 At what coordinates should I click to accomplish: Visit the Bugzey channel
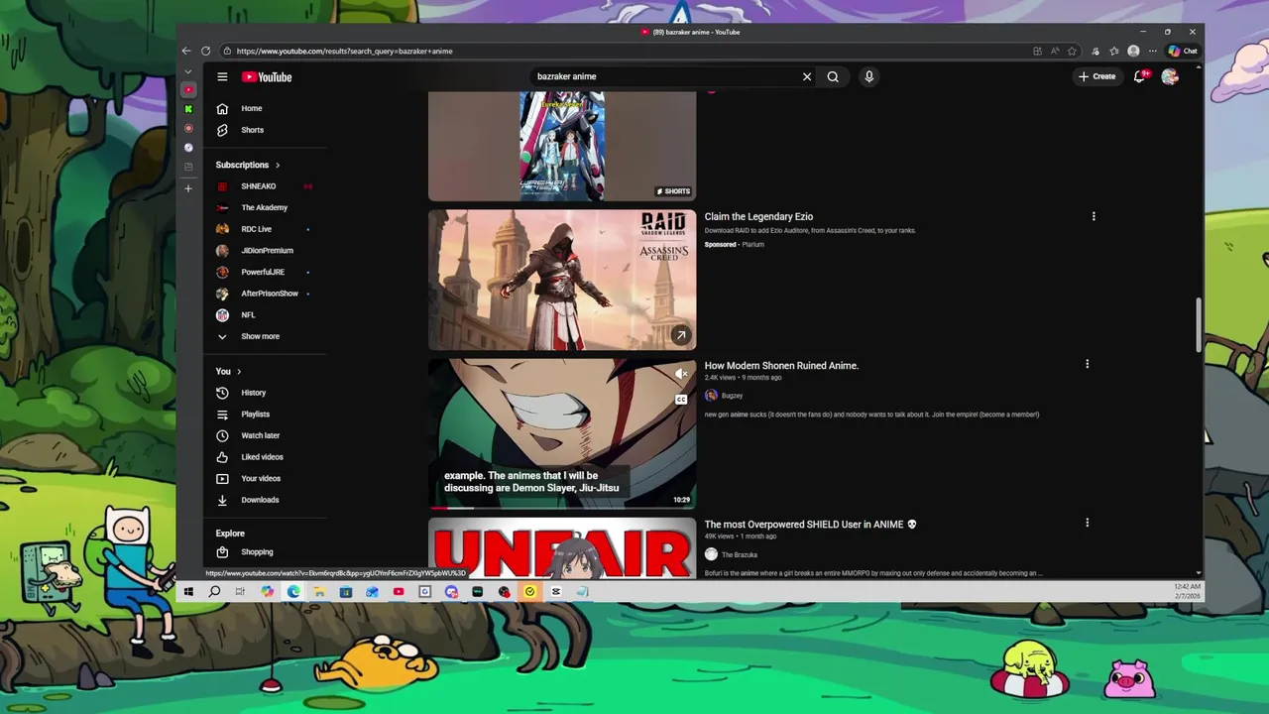tap(732, 396)
